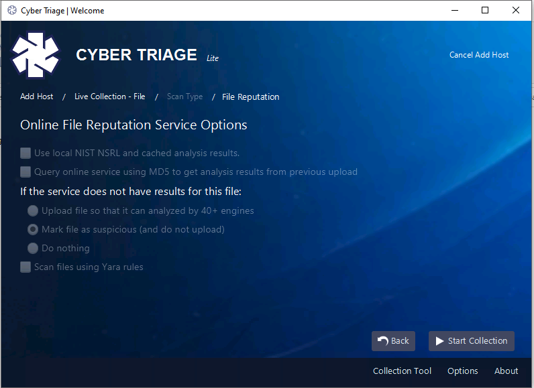The width and height of the screenshot is (534, 388).
Task: Click the 'Online File Reputation Service Options' heading
Action: [x=133, y=125]
